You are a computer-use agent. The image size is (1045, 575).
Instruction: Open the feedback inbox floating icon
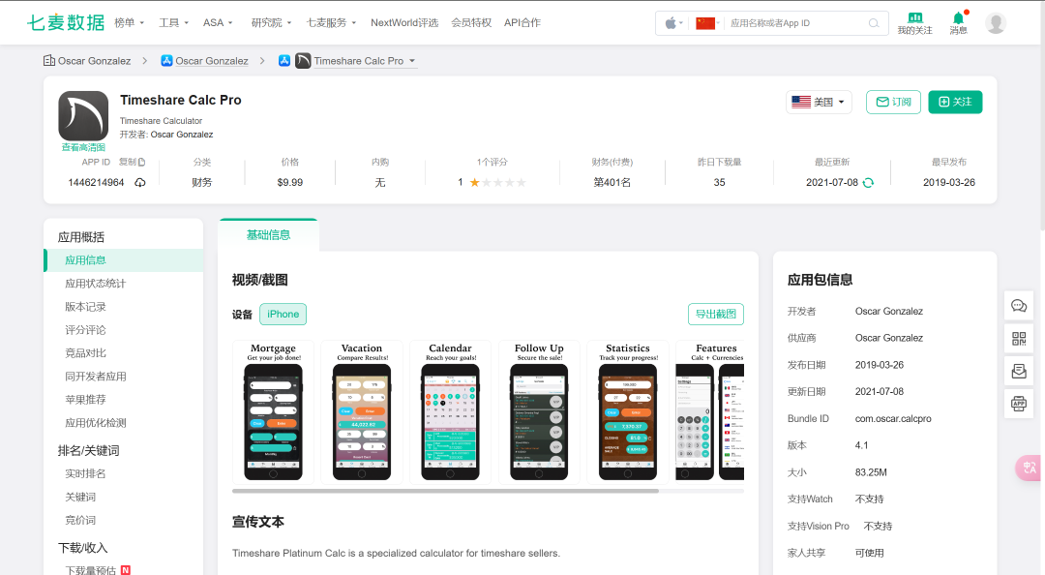coord(1018,371)
